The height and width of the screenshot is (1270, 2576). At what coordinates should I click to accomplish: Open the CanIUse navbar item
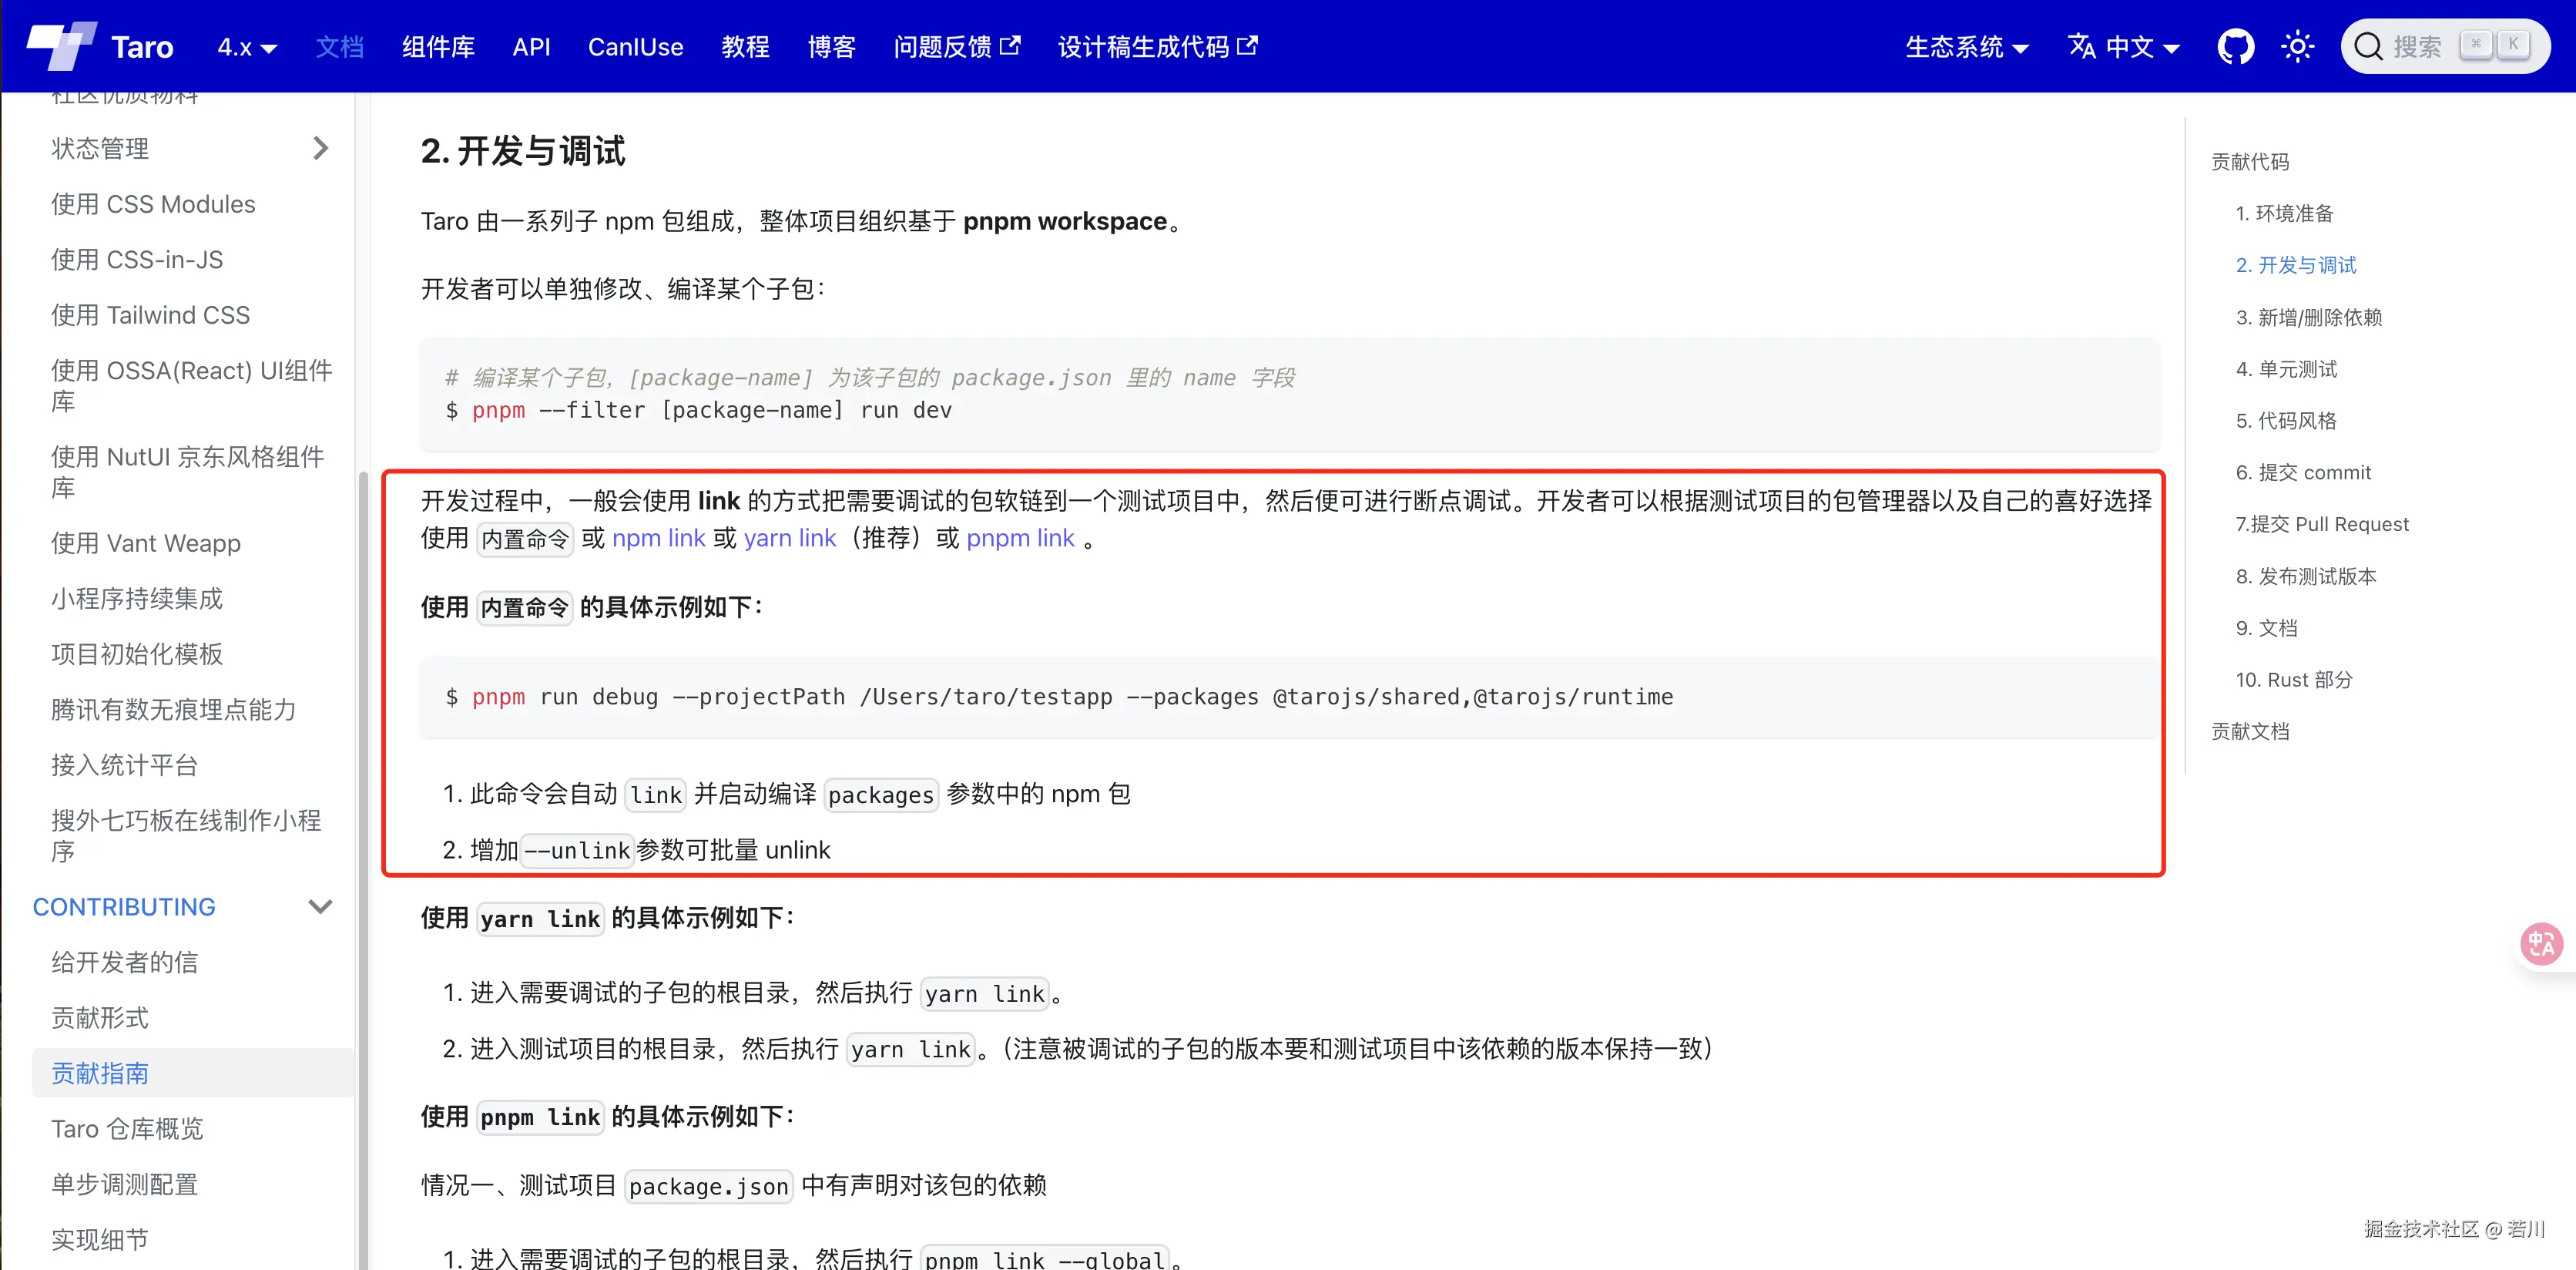point(635,47)
